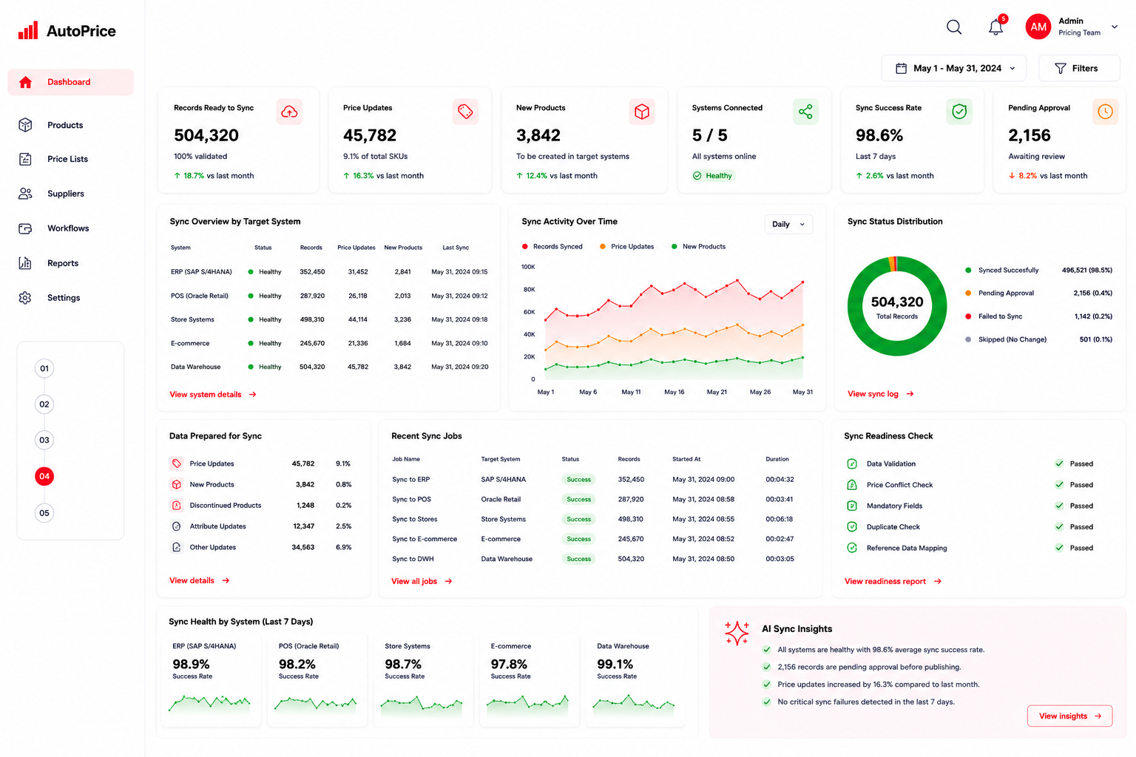Click the Mandatory Fields icon
Screen dimensions: 1136x757
[852, 506]
